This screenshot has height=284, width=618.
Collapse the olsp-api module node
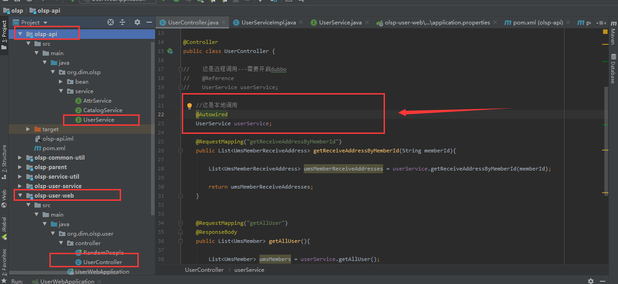(19, 34)
